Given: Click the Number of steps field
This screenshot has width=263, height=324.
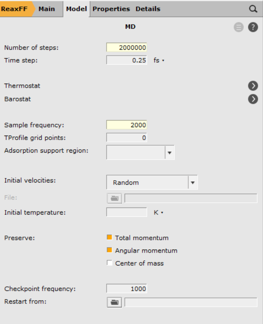Looking at the screenshot, I should pyautogui.click(x=127, y=48).
